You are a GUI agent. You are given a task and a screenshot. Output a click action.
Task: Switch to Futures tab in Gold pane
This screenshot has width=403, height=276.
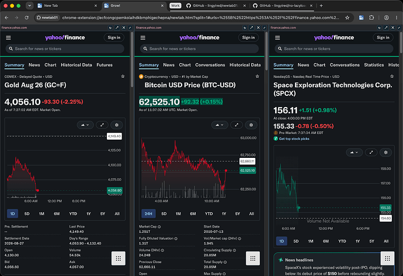tap(105, 65)
